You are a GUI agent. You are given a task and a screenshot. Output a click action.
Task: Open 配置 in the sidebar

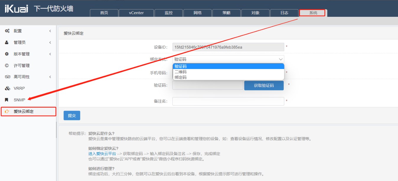[28, 31]
